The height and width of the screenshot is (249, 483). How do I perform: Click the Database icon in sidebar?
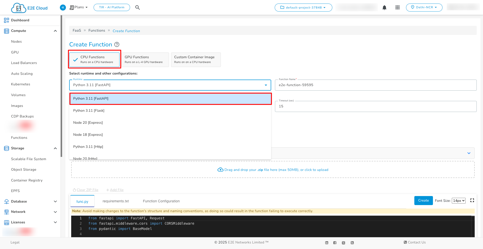pos(7,202)
